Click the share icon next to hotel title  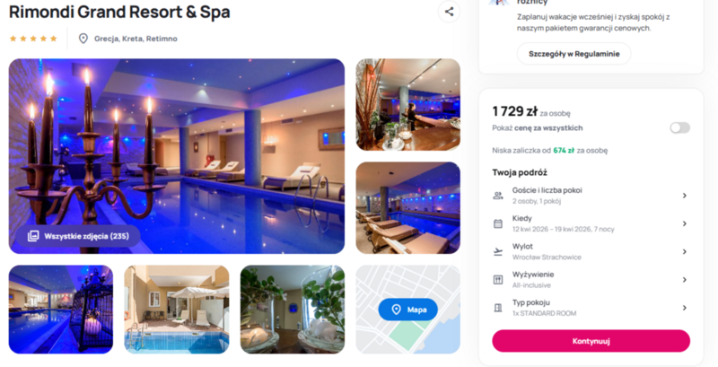point(449,12)
